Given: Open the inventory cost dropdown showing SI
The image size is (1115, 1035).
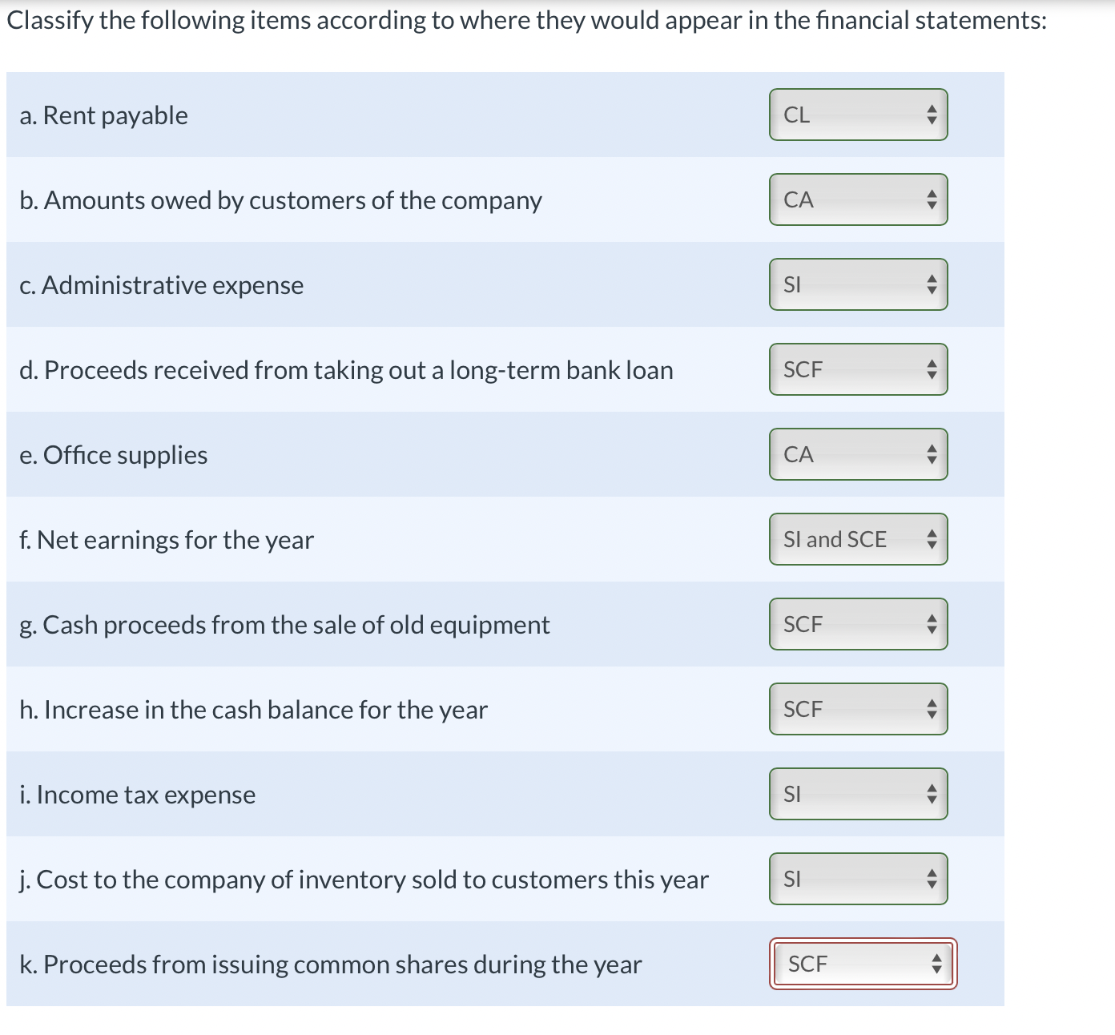Looking at the screenshot, I should coord(857,879).
